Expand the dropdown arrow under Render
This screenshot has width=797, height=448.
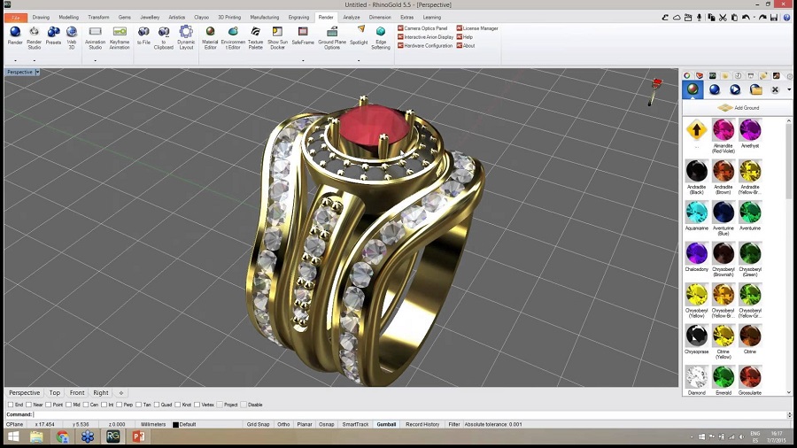15,60
